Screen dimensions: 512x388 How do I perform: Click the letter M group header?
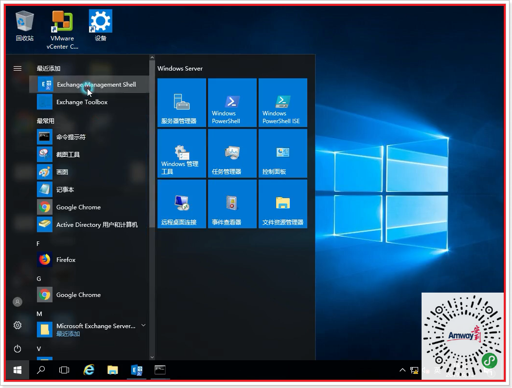pyautogui.click(x=39, y=314)
